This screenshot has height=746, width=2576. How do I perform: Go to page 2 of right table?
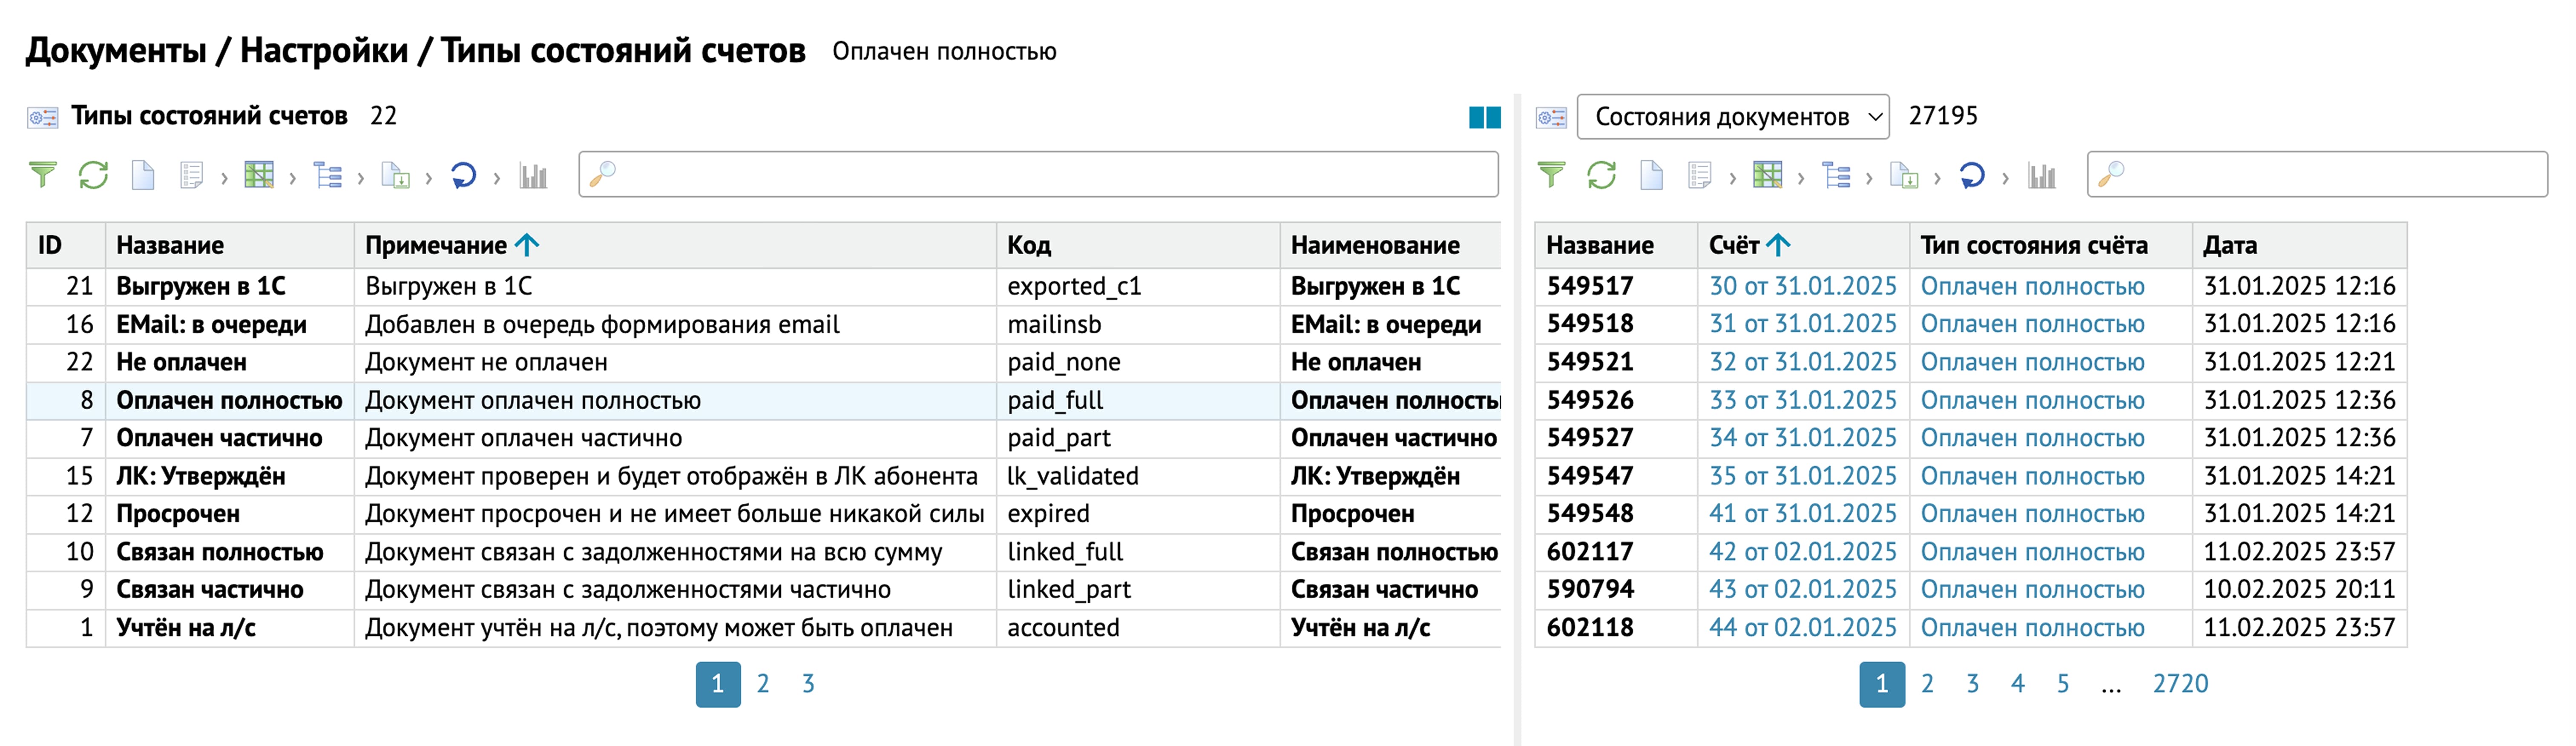pos(1927,684)
